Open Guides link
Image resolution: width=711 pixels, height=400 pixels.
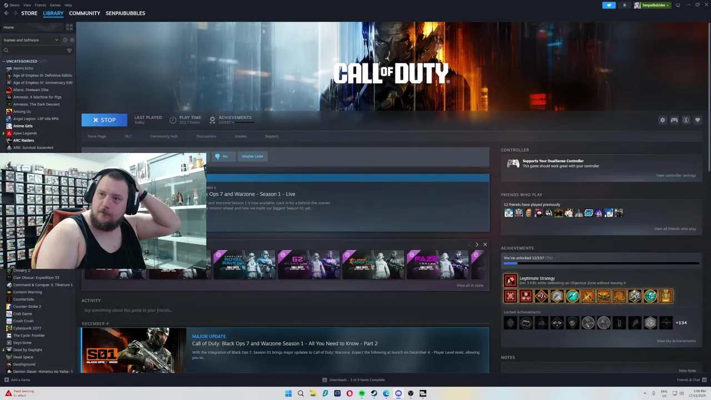[241, 136]
